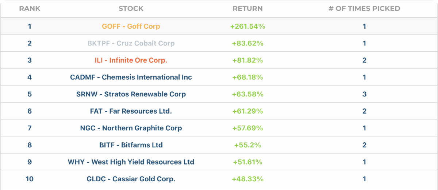Click NGC - Northern Graphite Corp link
438x190 pixels.
click(131, 128)
